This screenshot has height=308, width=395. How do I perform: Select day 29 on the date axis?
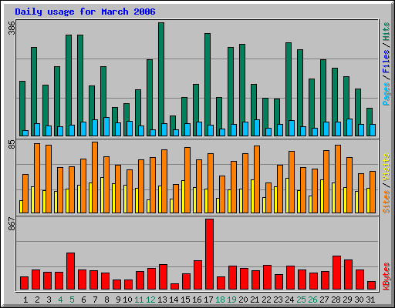347,300
